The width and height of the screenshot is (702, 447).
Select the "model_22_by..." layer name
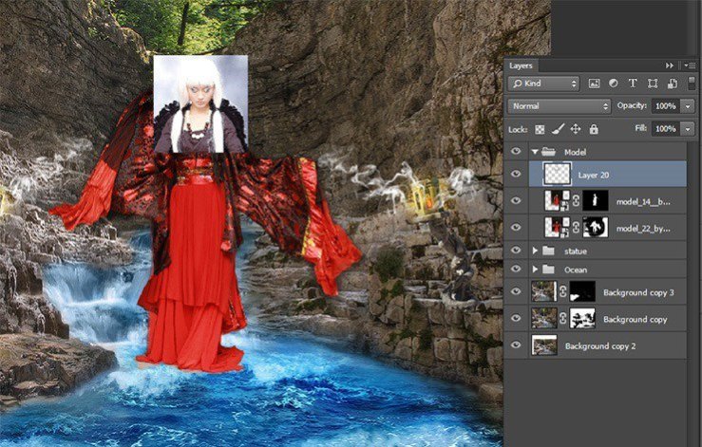[643, 229]
